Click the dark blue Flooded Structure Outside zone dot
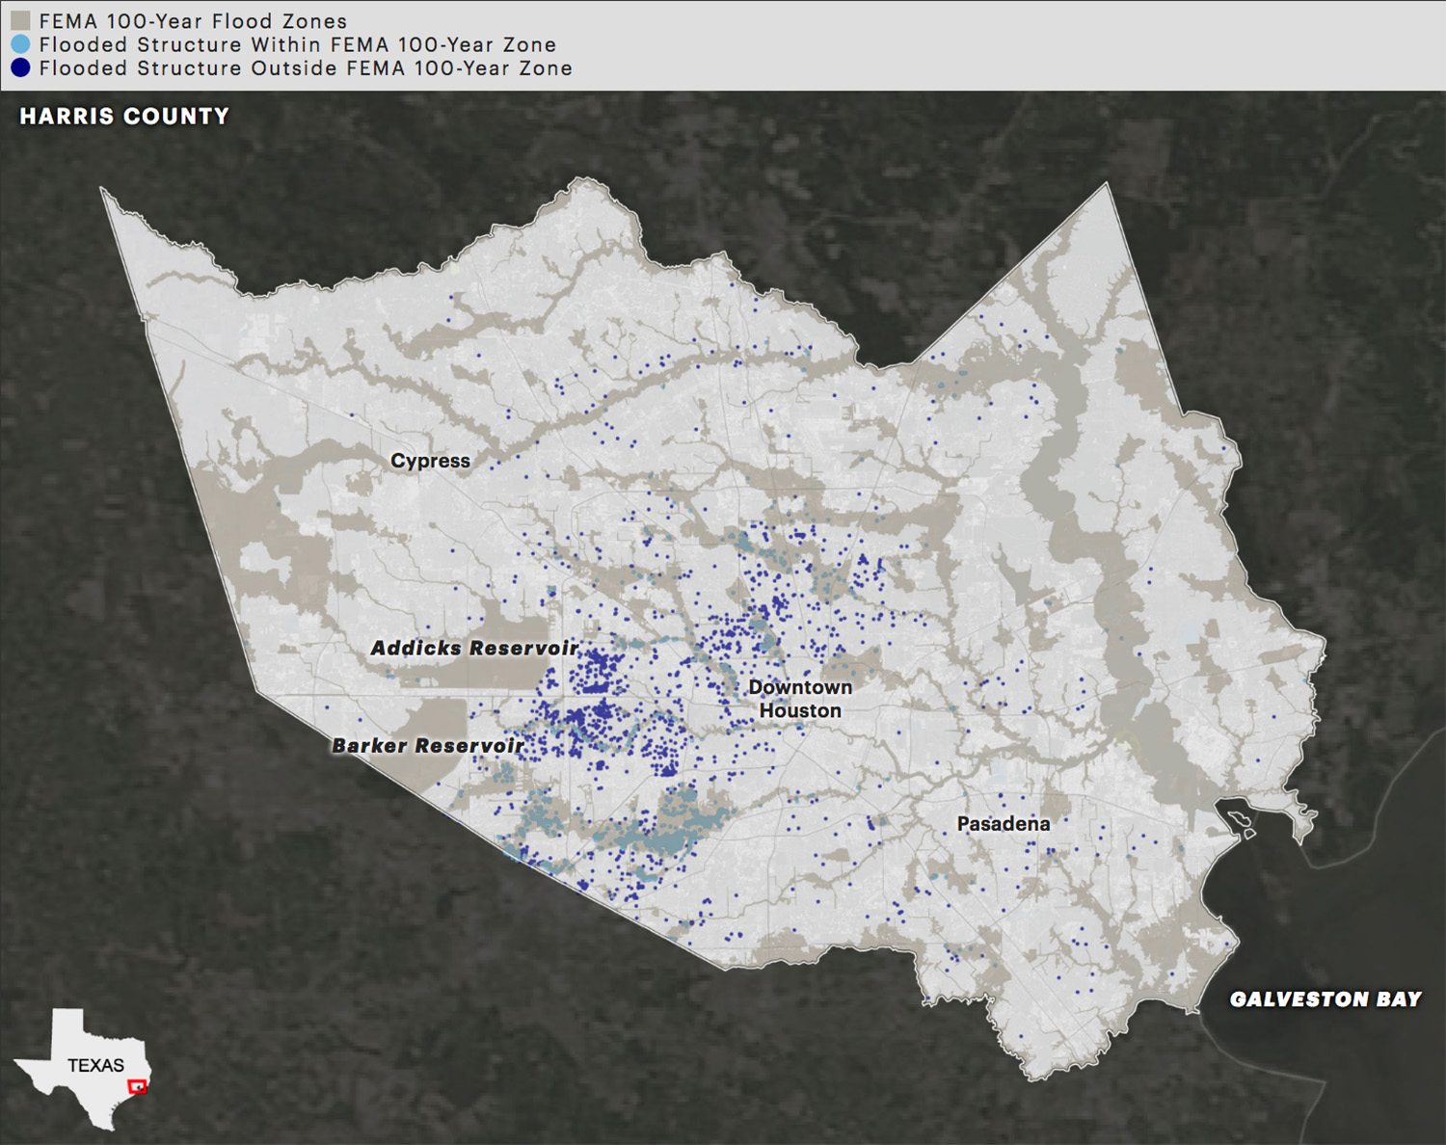This screenshot has height=1145, width=1446. tap(20, 68)
